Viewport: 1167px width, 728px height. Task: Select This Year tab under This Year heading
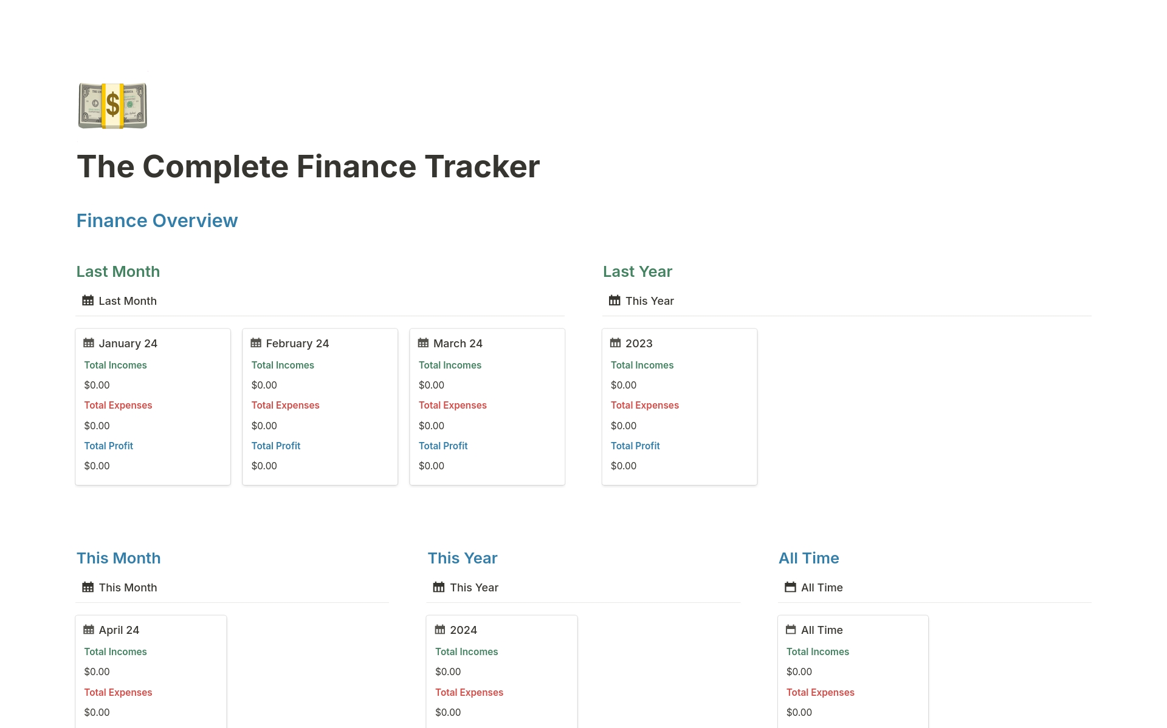click(x=466, y=588)
